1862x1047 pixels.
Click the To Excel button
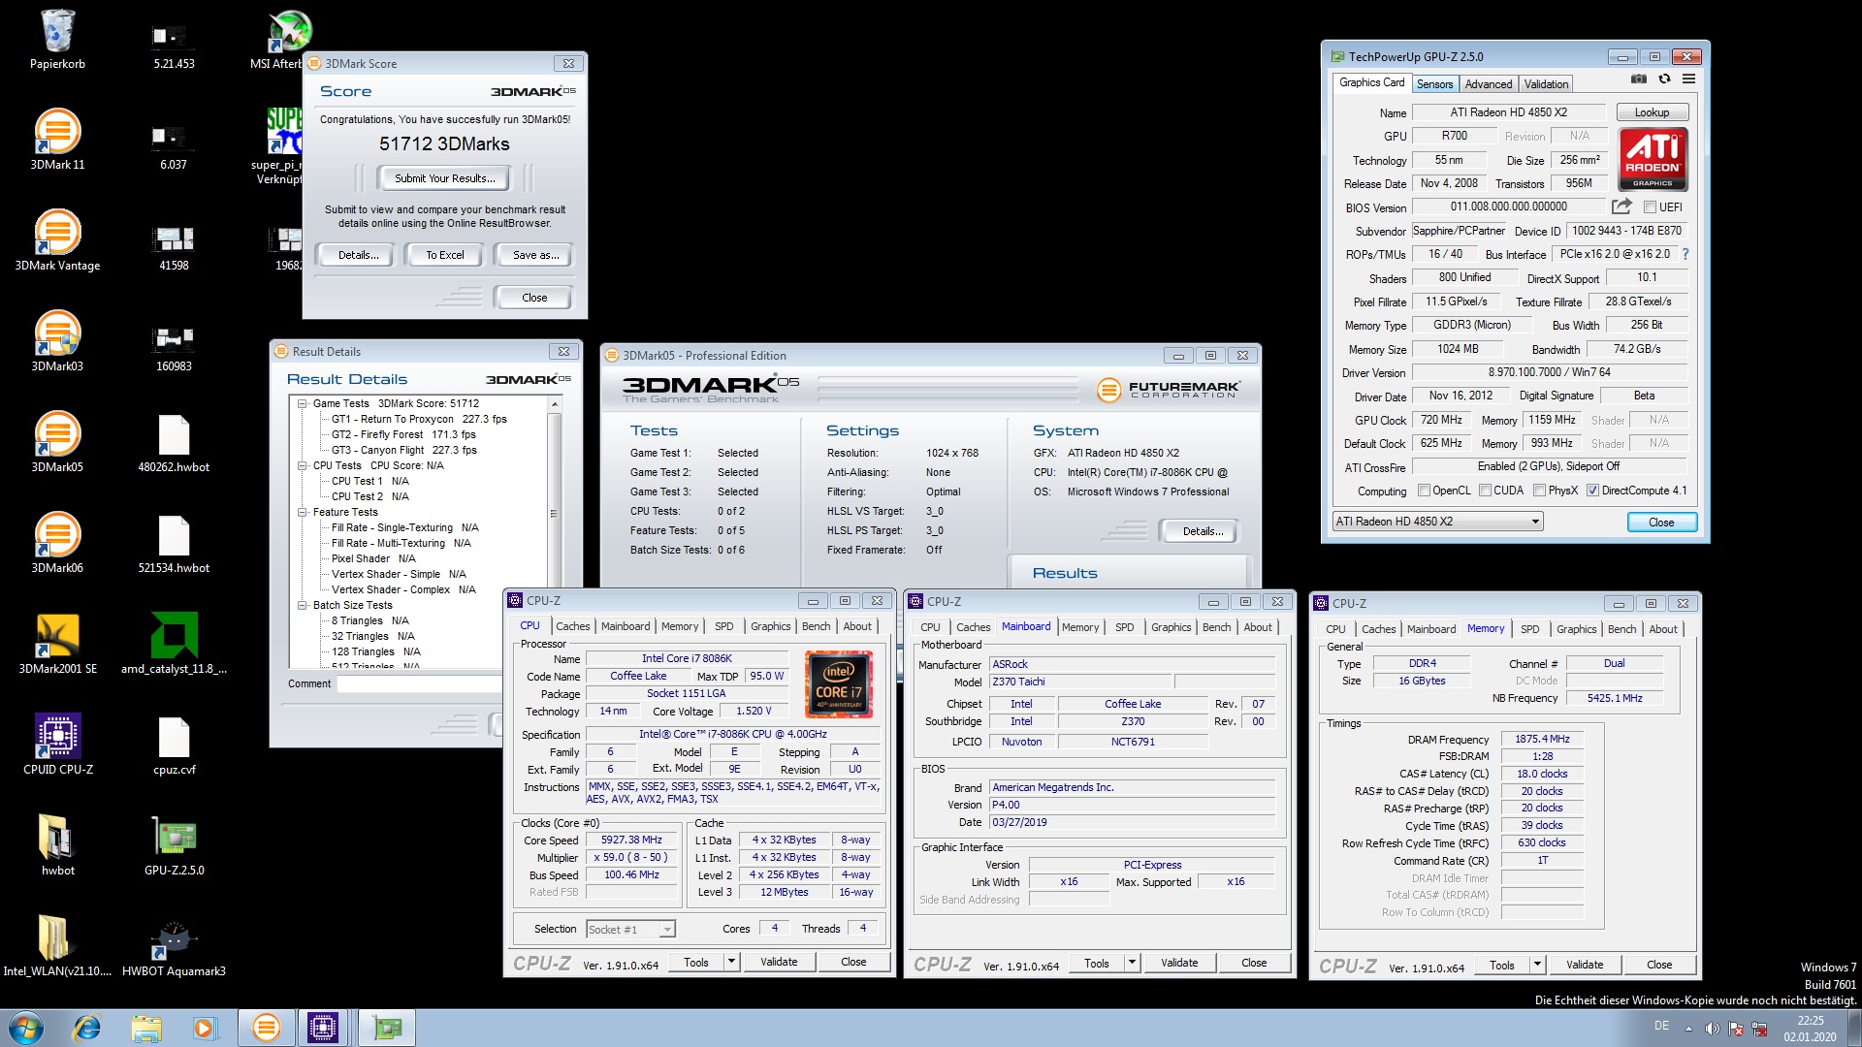(x=445, y=255)
